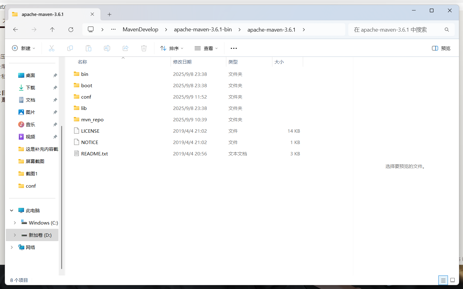Open 截图1 folder in sidebar
This screenshot has width=463, height=289.
click(32, 174)
